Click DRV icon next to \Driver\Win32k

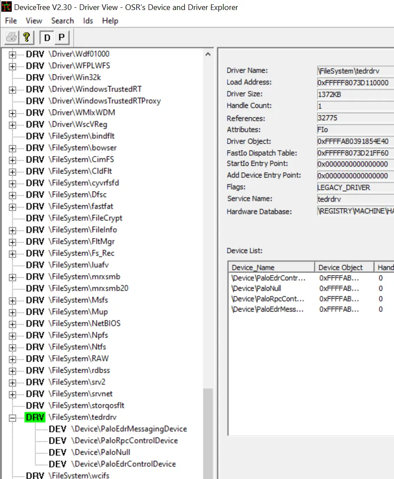coord(35,78)
